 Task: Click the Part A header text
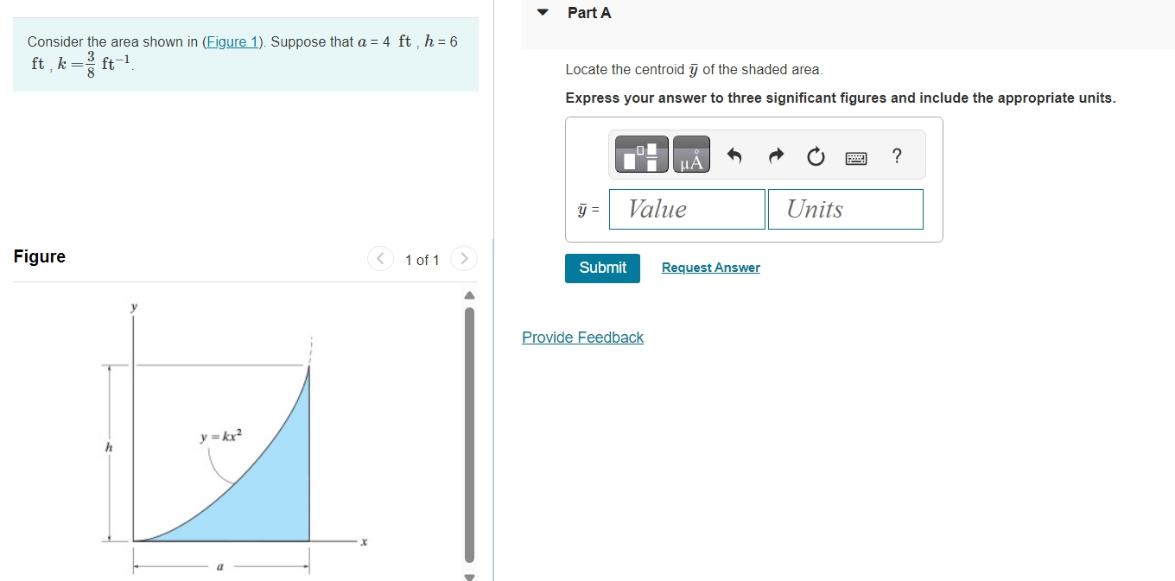(588, 13)
